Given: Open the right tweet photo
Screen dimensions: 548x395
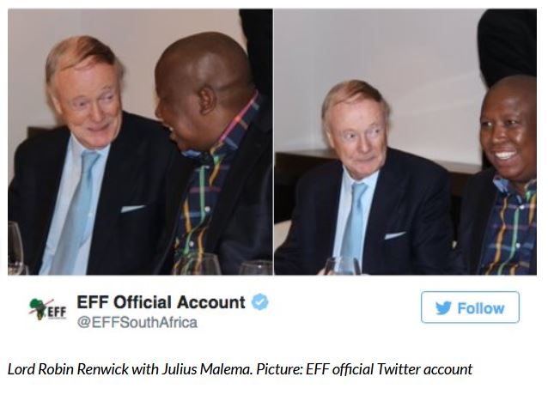Looking at the screenshot, I should point(405,142).
